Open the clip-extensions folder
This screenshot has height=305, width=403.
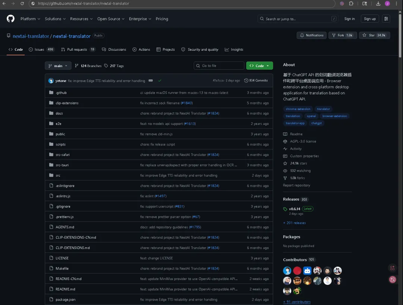point(67,103)
